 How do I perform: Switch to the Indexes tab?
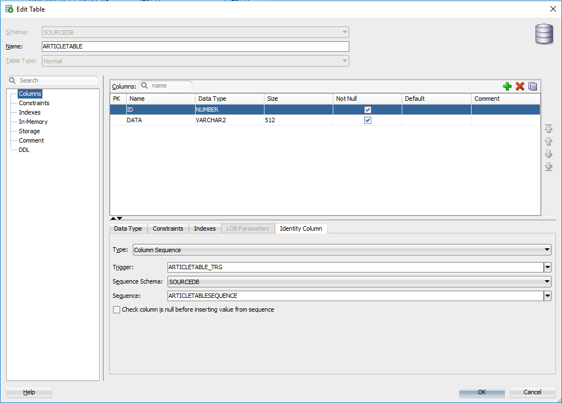tap(205, 228)
